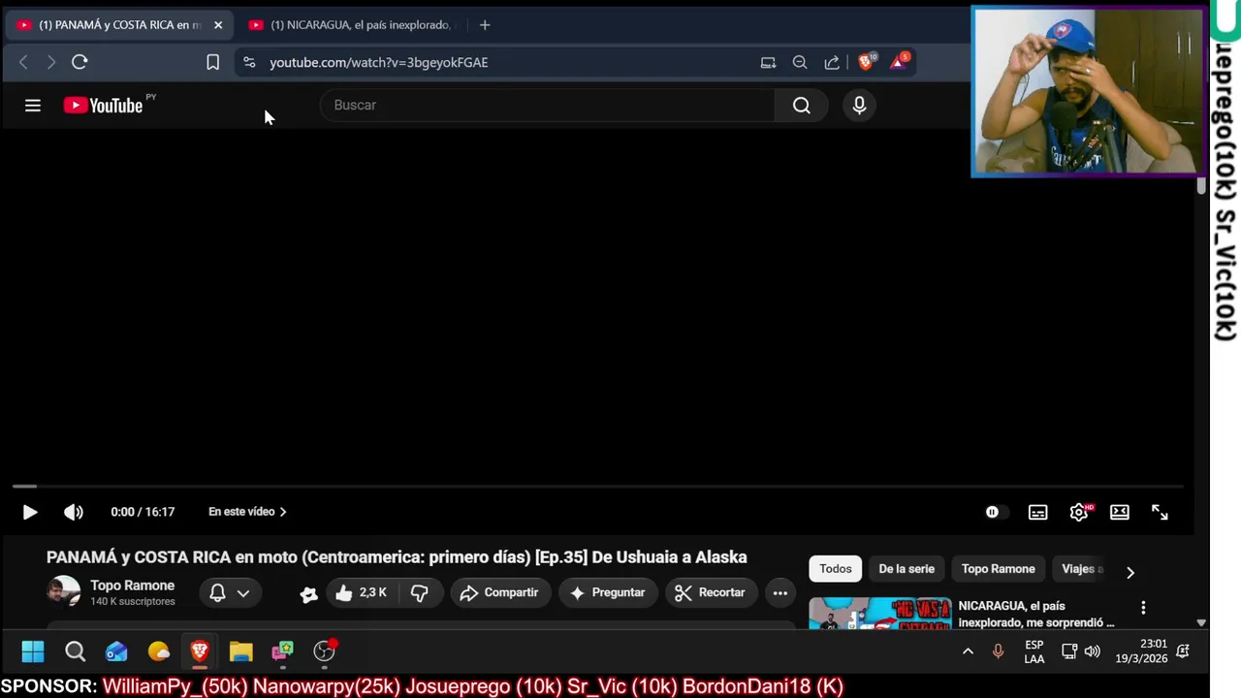The height and width of the screenshot is (698, 1241).
Task: Open Brave Shields lion icon
Action: 866,61
